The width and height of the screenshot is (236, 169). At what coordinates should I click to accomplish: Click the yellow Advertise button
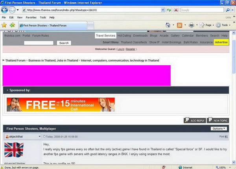tap(221, 42)
